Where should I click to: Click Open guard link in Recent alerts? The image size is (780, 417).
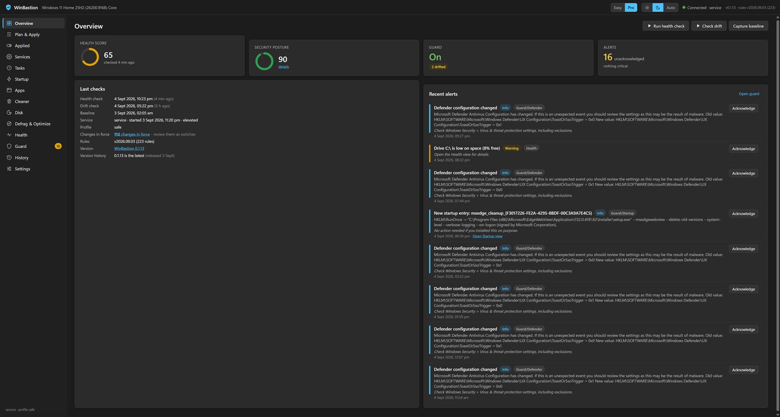[x=749, y=94]
